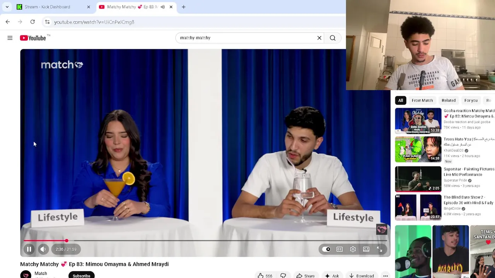Screen dimensions: 495x278
Task: Click the youtube.com address bar URL
Action: pos(94,22)
